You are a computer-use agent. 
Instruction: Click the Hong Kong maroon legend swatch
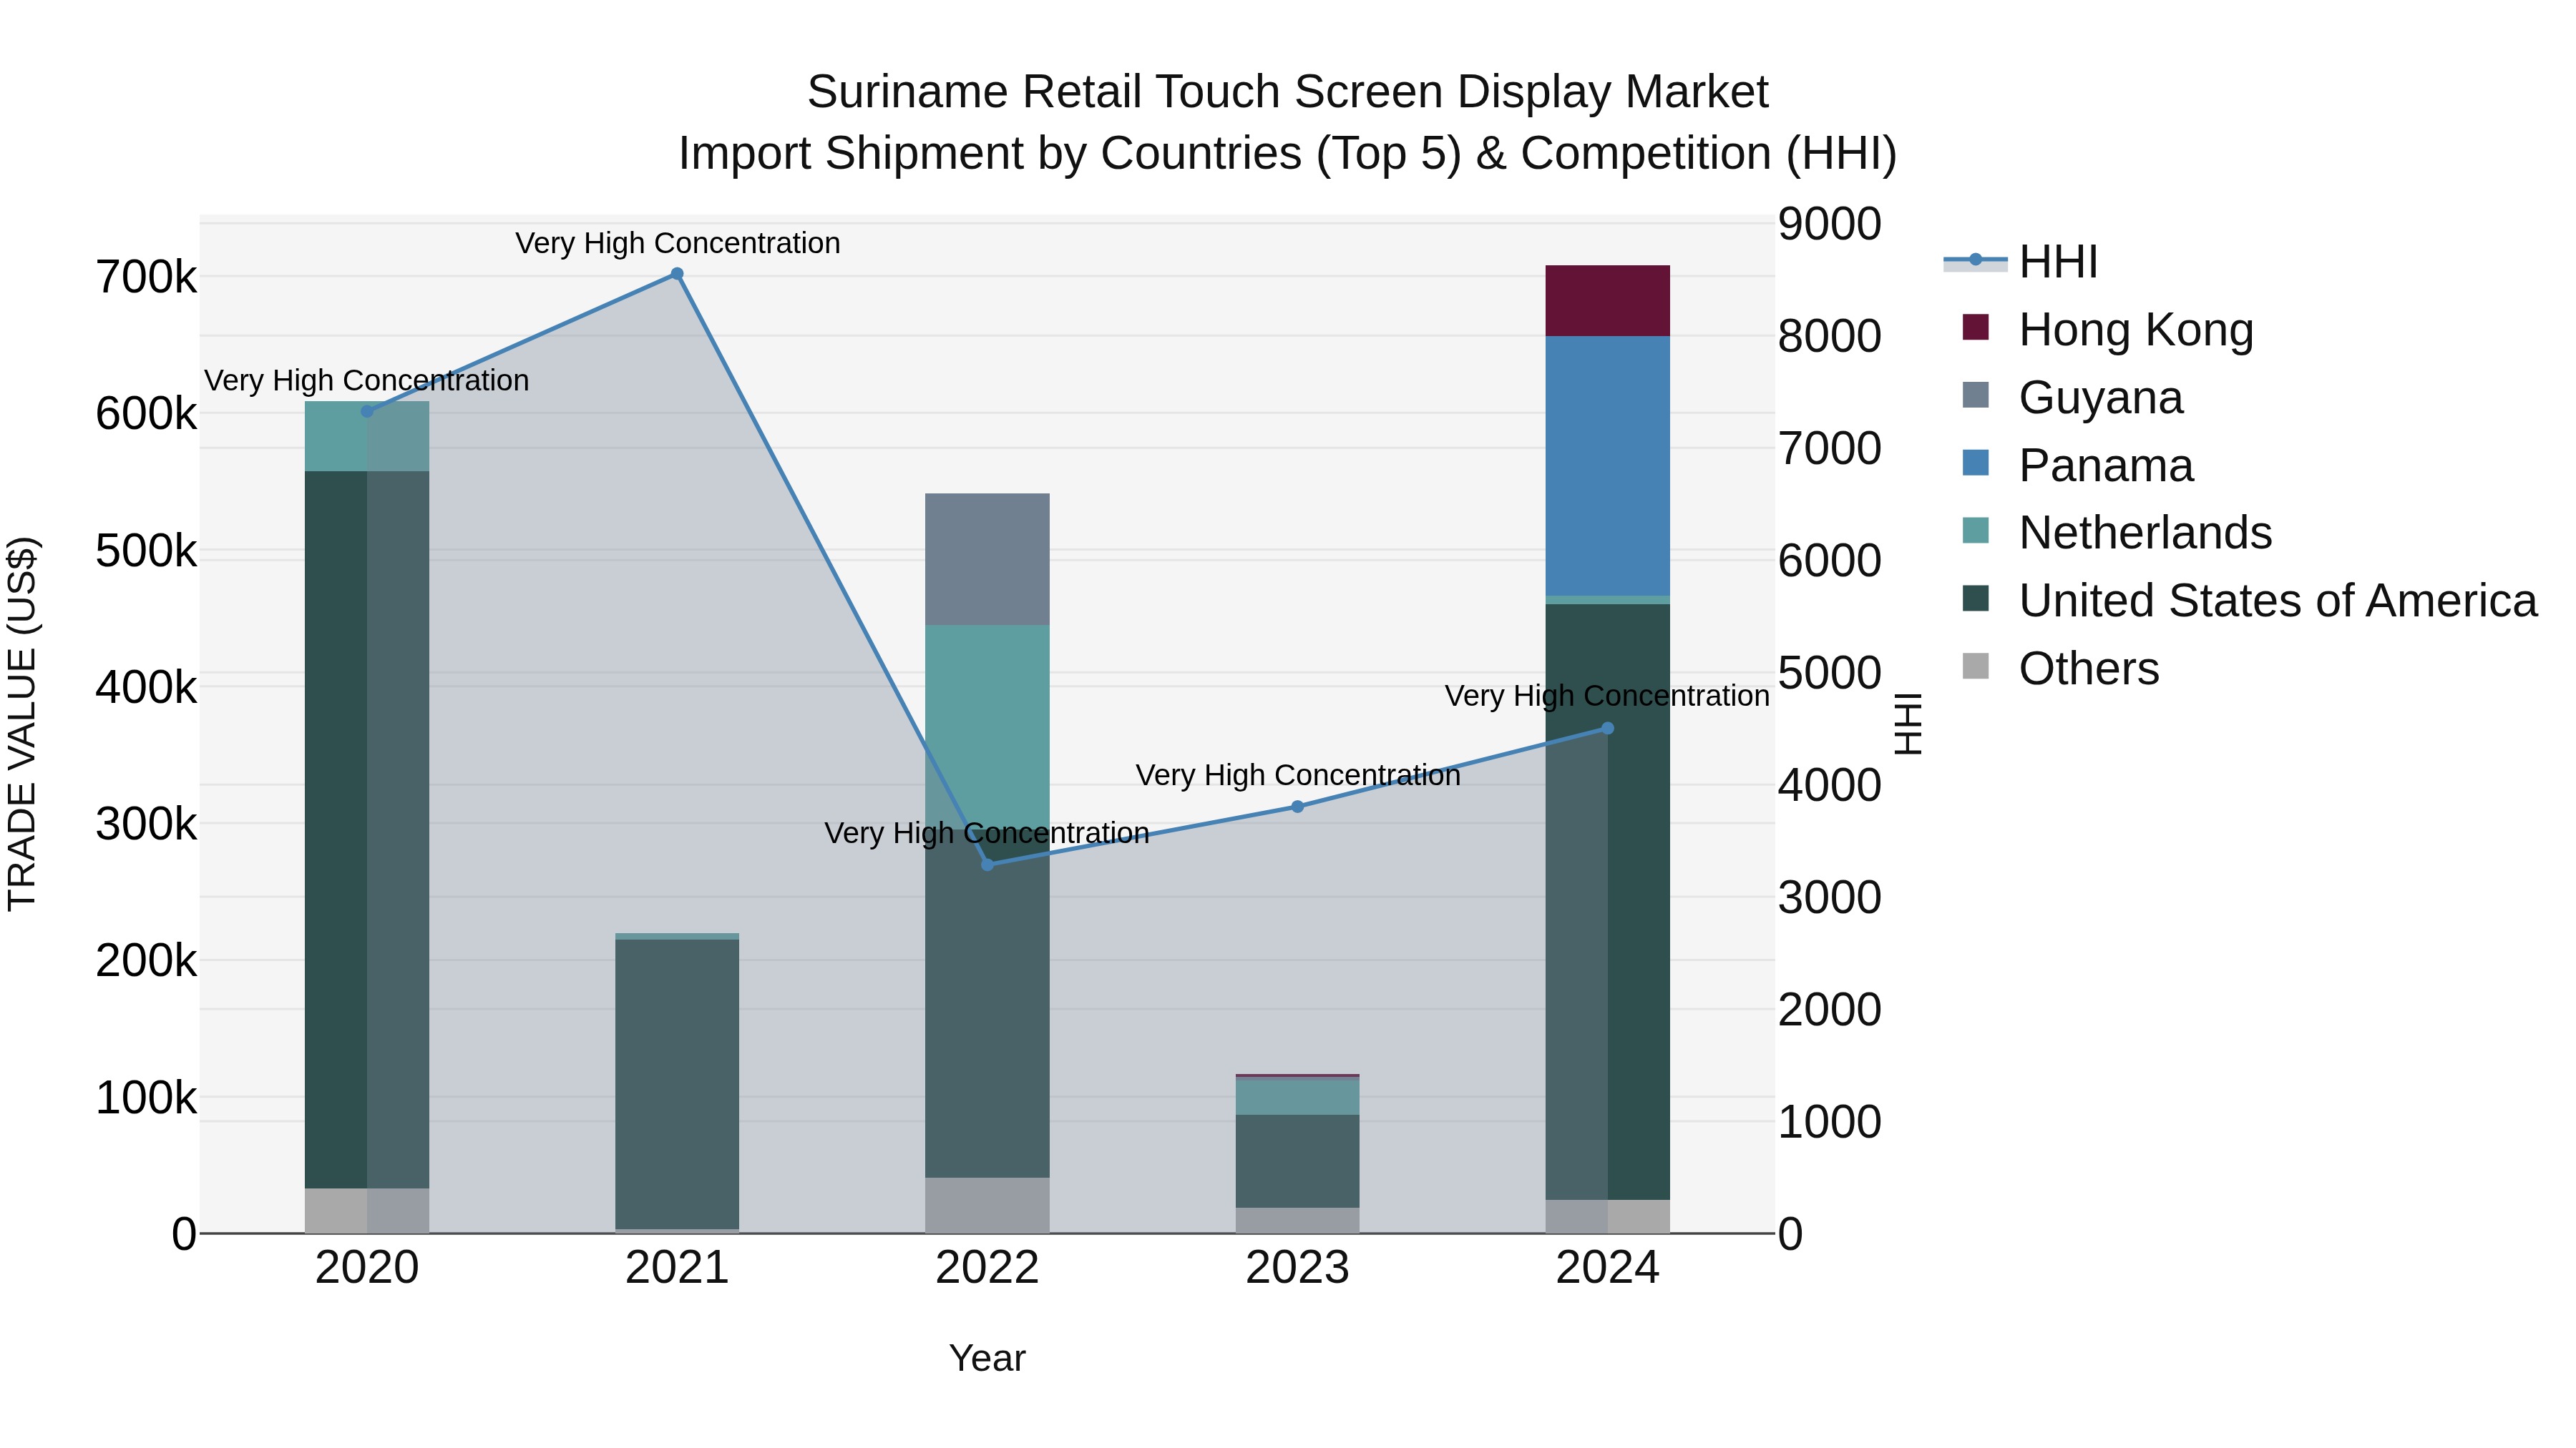click(1976, 327)
